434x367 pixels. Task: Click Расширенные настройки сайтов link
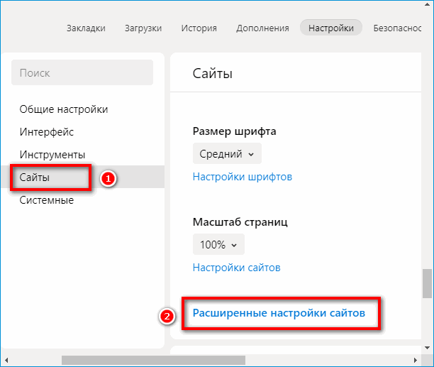[279, 312]
